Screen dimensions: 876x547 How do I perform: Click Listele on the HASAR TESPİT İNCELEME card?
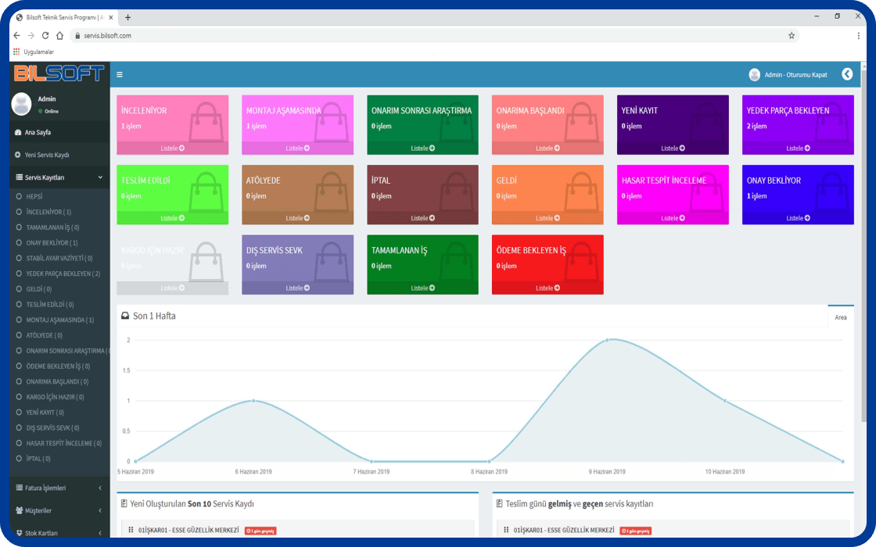tap(673, 218)
